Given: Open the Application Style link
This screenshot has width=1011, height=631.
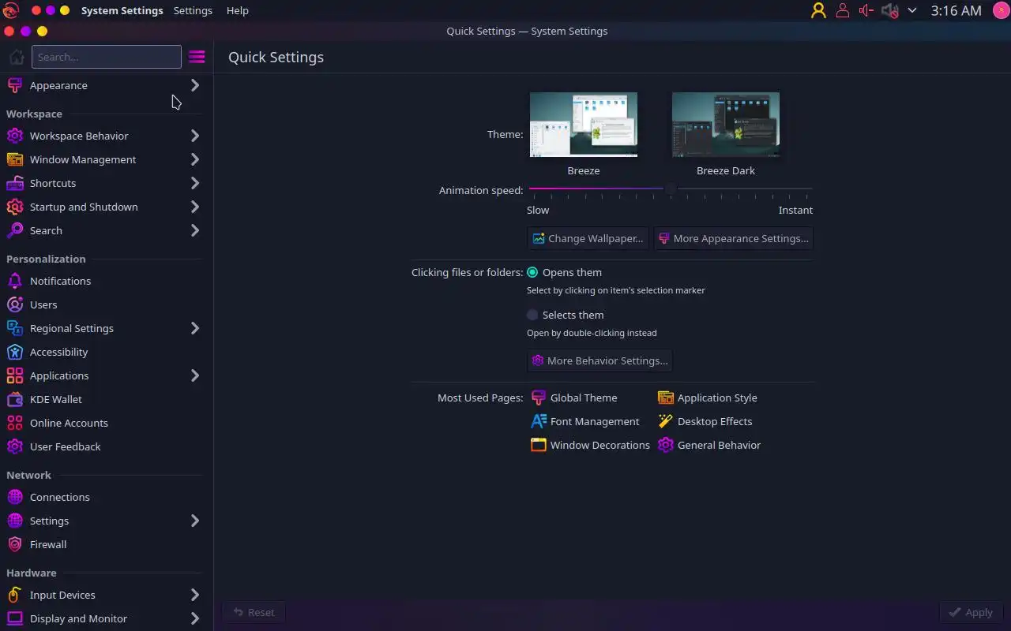Looking at the screenshot, I should point(708,398).
